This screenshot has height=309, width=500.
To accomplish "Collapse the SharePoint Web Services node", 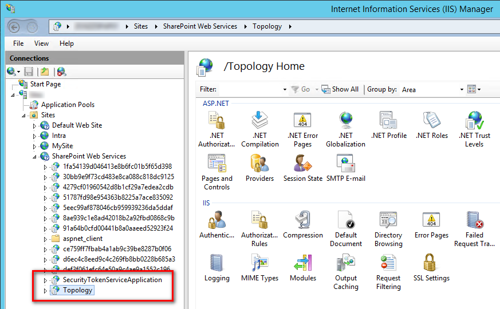I will 35,156.
